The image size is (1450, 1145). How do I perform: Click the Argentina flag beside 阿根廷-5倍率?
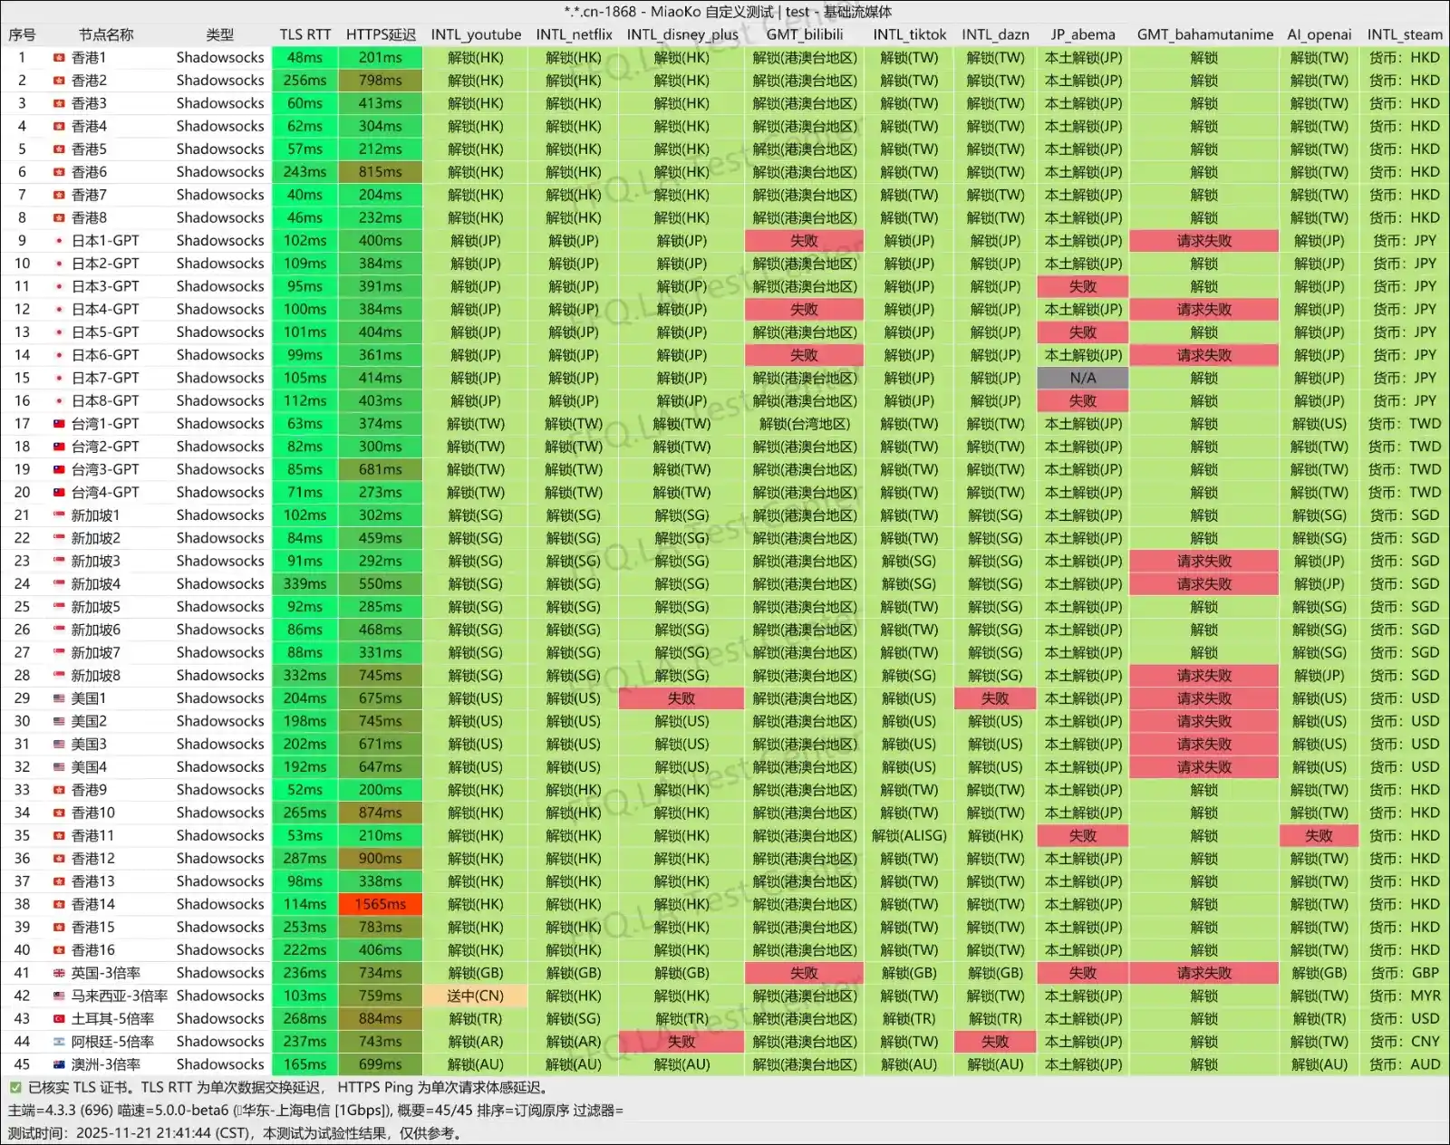59,1042
